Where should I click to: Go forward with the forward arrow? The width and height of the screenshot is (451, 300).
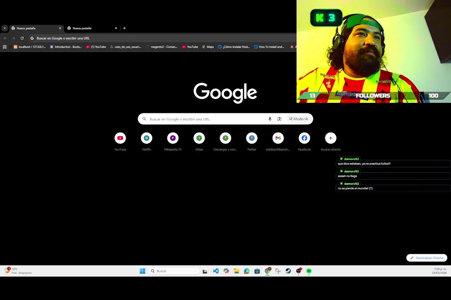pos(13,38)
